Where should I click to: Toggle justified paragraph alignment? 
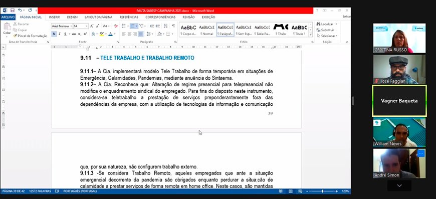(141, 34)
